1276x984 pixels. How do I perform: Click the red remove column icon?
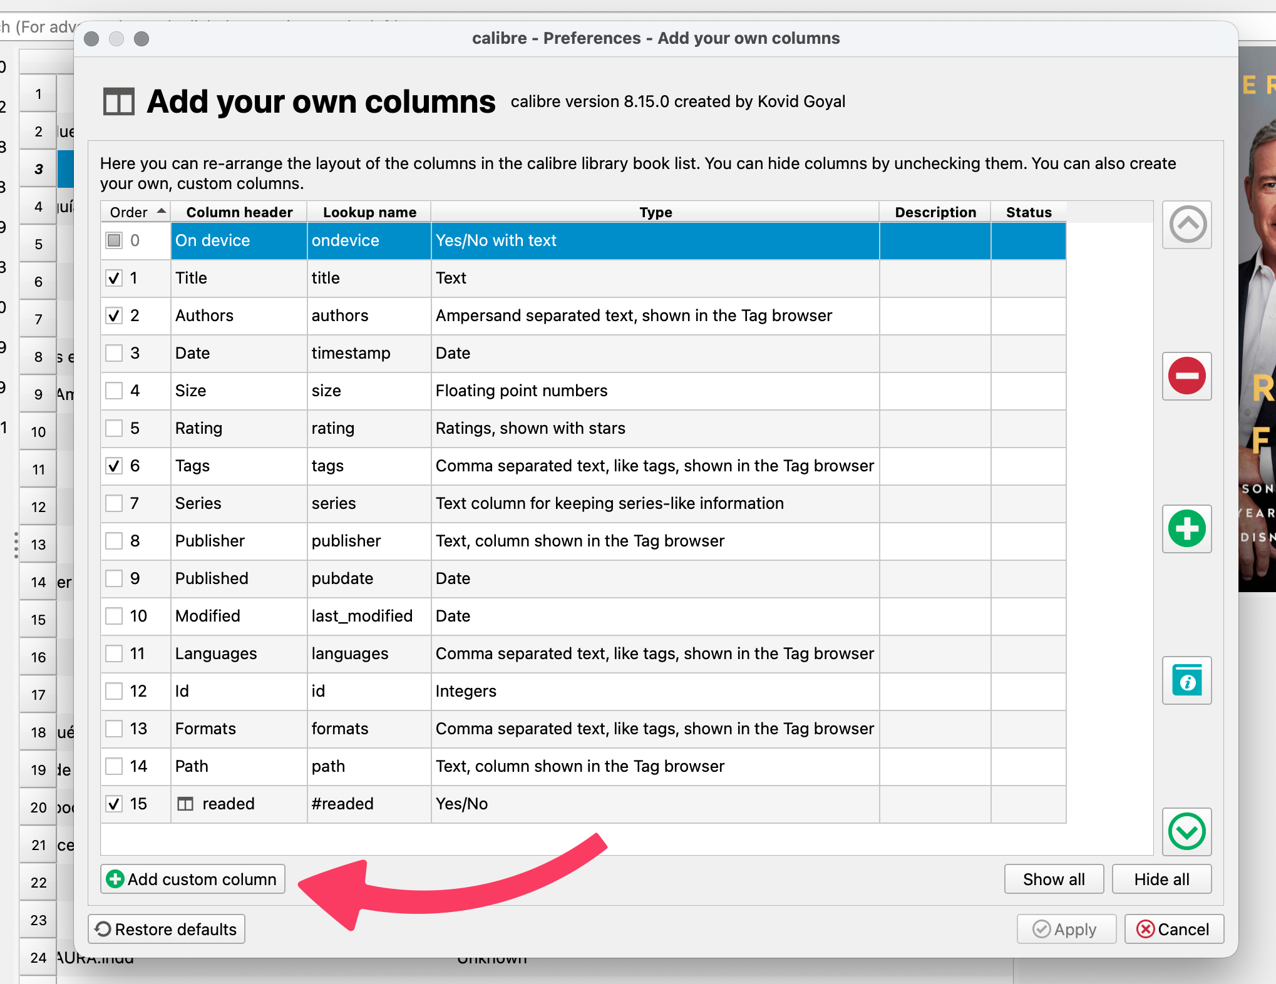pyautogui.click(x=1187, y=376)
